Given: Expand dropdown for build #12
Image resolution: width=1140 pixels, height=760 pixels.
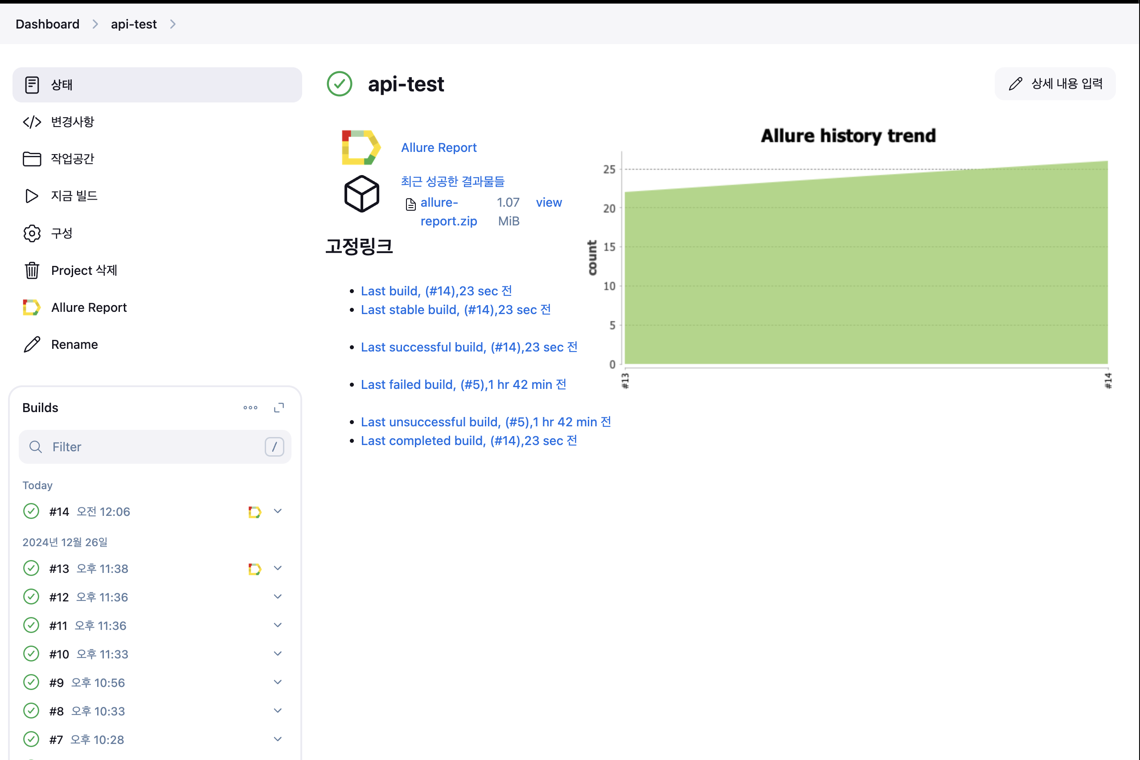Looking at the screenshot, I should point(278,596).
